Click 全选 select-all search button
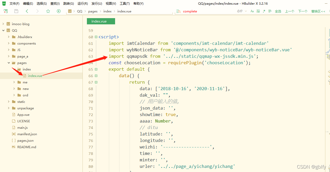Viewport: 330px width, 172px height. pyautogui.click(x=278, y=11)
